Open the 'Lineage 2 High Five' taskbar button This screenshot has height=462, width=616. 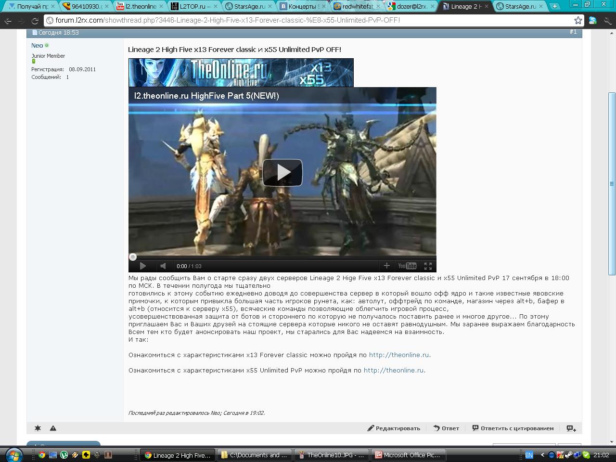[178, 455]
